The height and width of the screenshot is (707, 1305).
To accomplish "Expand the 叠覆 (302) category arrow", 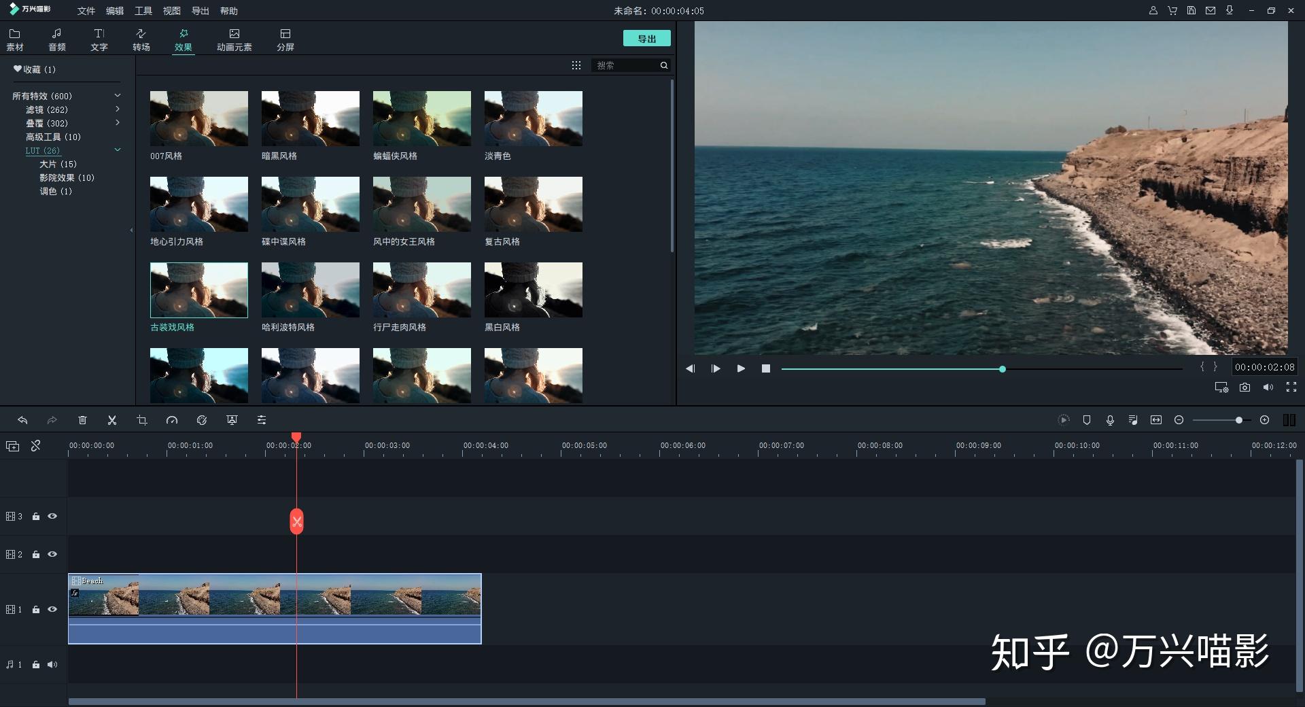I will tap(118, 123).
